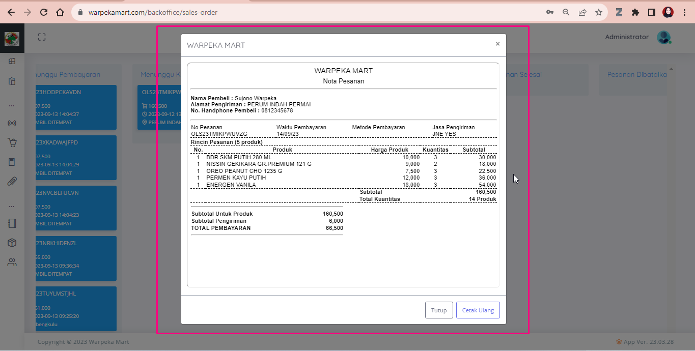
Task: Open the calculator icon in the sidebar
Action: click(12, 162)
